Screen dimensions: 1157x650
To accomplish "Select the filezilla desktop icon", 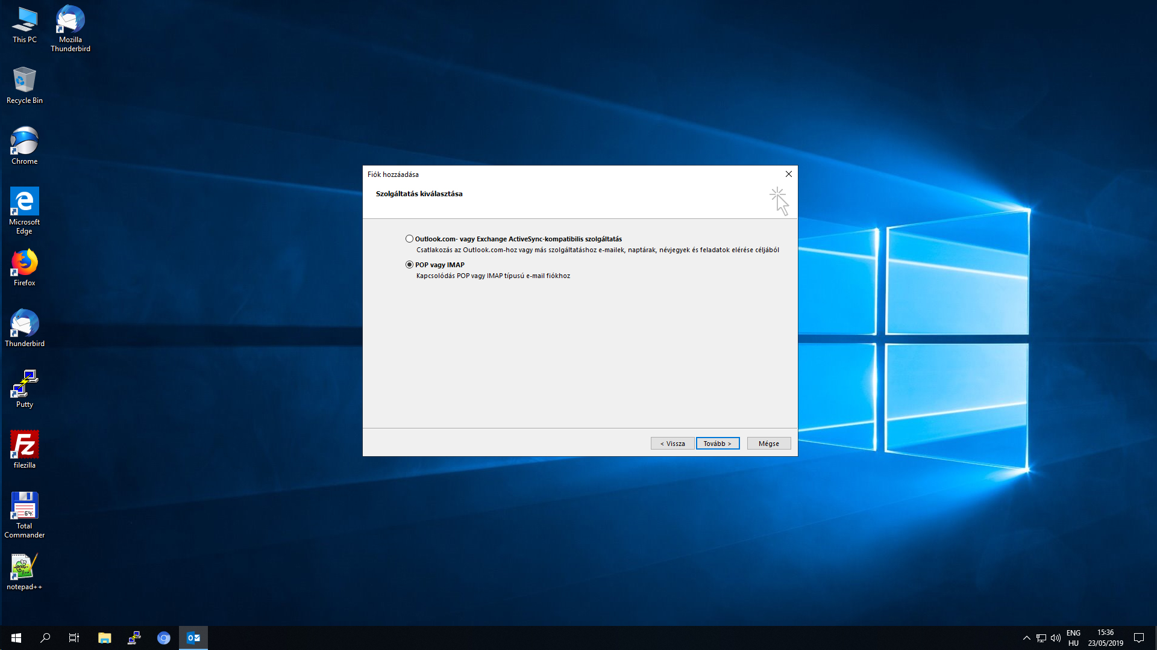I will [25, 450].
